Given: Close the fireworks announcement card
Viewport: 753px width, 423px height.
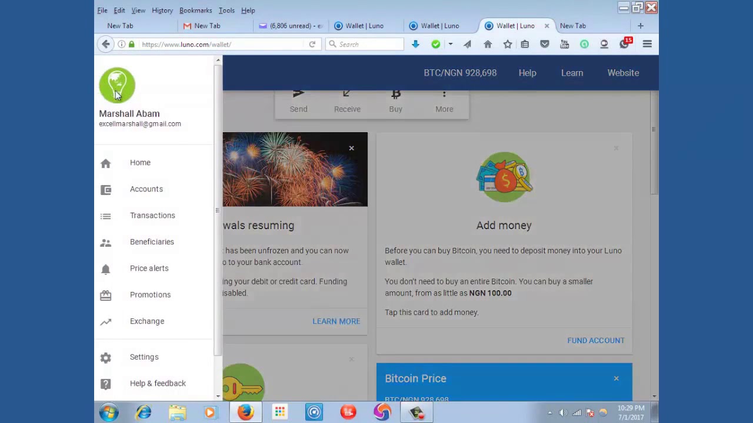Looking at the screenshot, I should (351, 148).
